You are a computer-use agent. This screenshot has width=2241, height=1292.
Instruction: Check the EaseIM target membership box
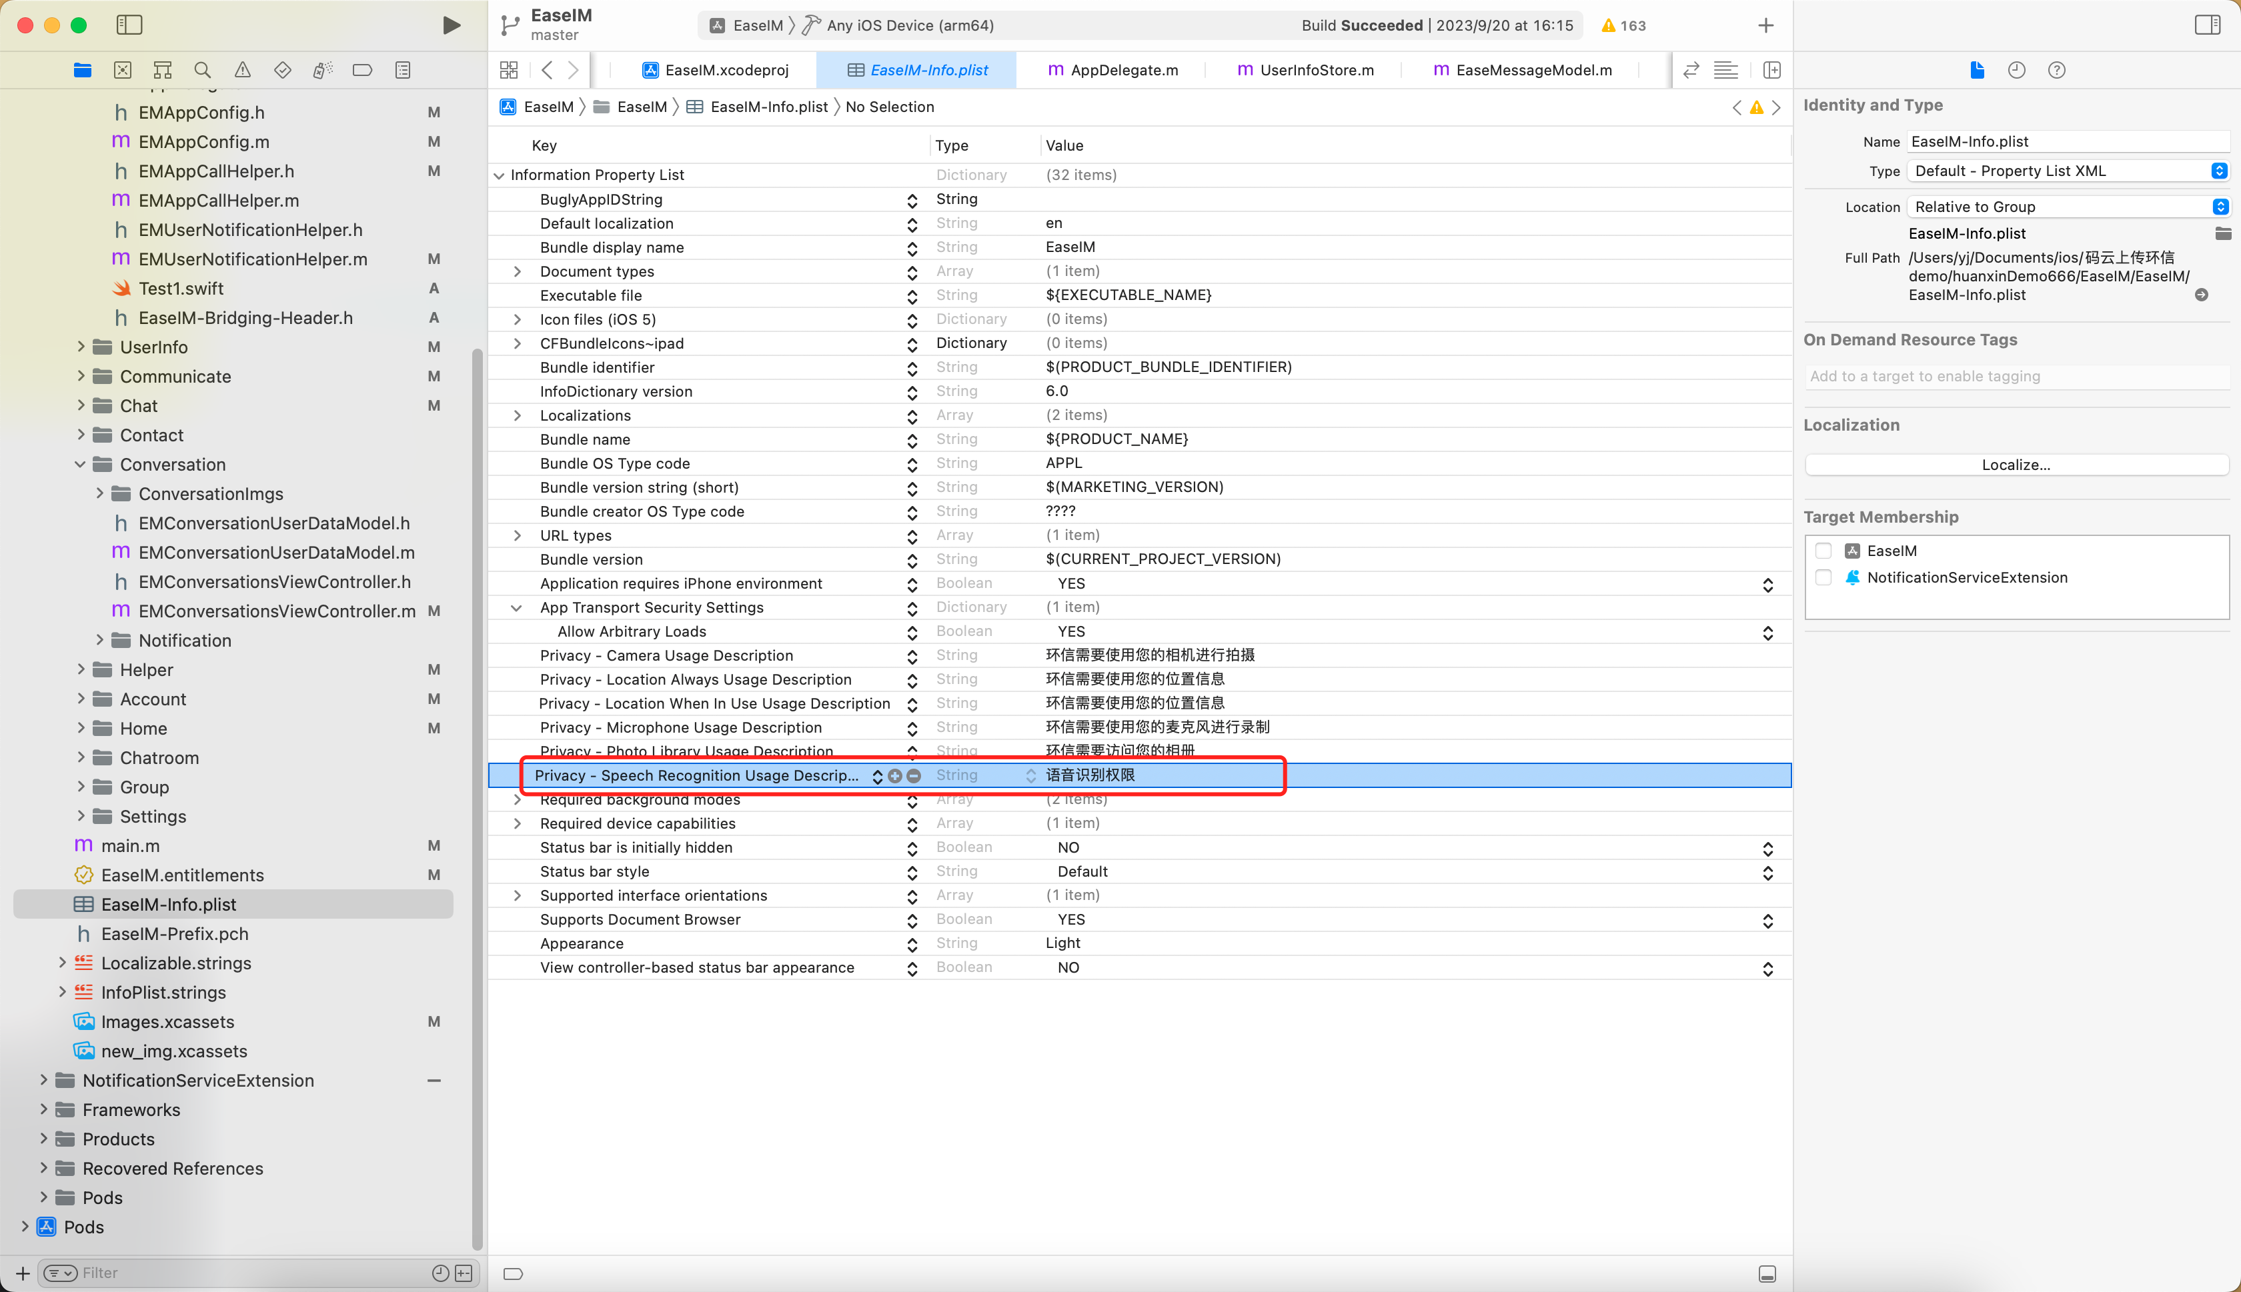tap(1823, 551)
